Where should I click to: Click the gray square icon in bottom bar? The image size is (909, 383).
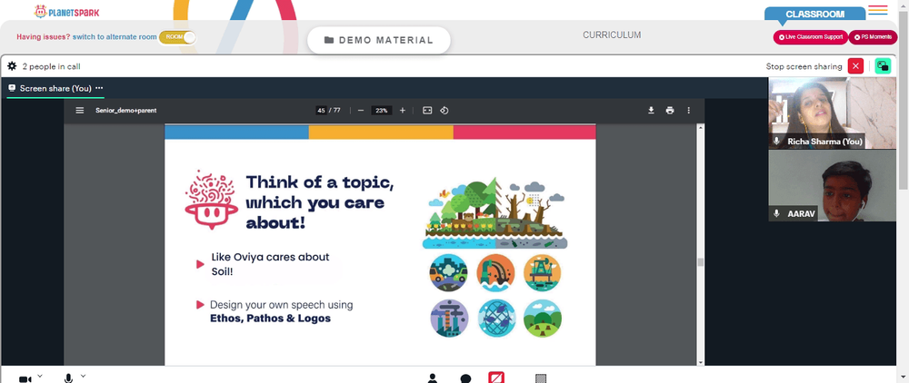pyautogui.click(x=540, y=378)
